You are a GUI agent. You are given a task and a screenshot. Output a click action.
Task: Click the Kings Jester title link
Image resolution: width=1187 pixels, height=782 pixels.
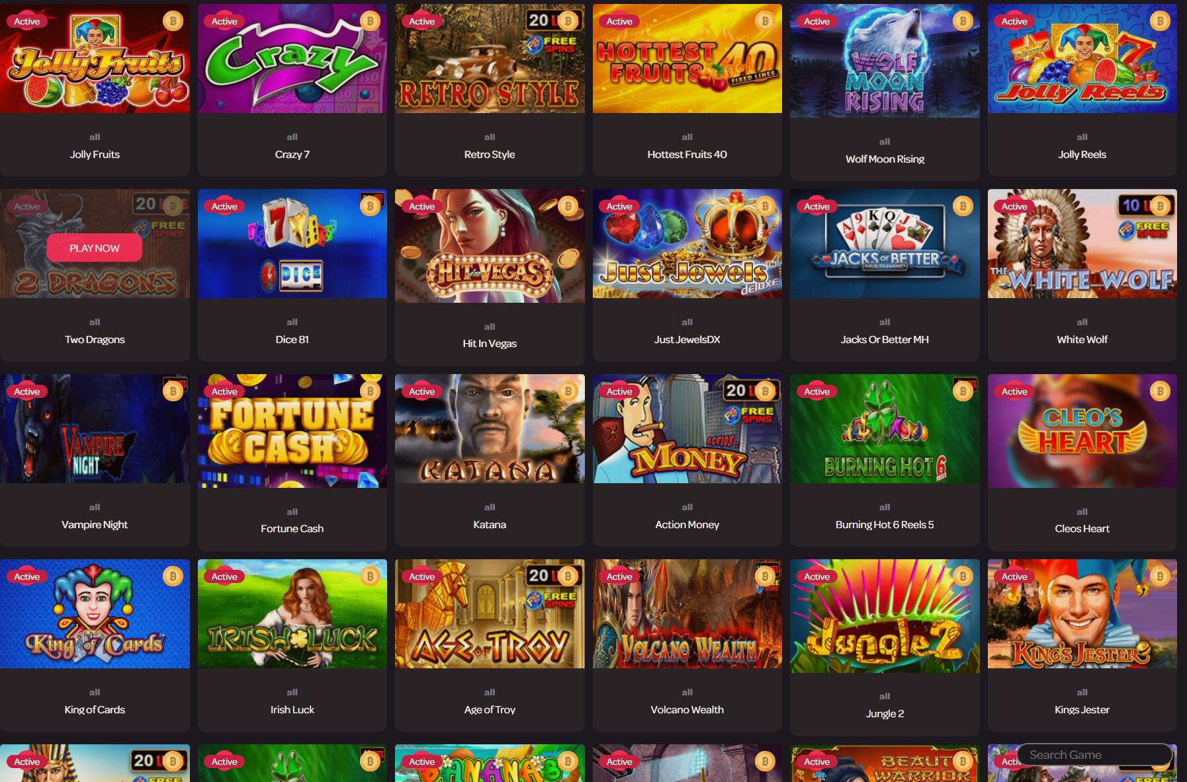click(1082, 709)
